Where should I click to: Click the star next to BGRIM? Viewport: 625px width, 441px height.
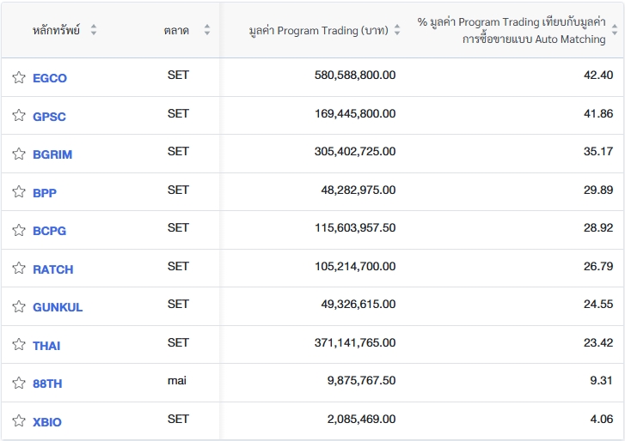tap(19, 154)
